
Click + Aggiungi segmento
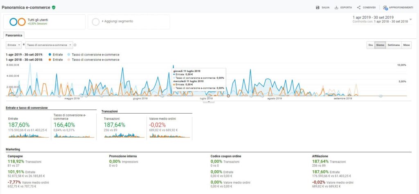[114, 22]
